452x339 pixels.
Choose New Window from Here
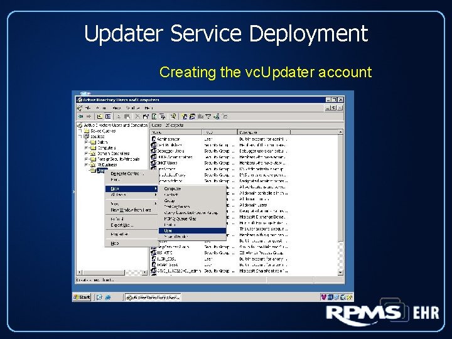click(x=132, y=210)
